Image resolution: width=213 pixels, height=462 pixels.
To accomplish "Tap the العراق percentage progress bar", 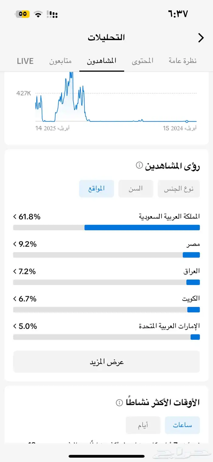I will tap(106, 282).
